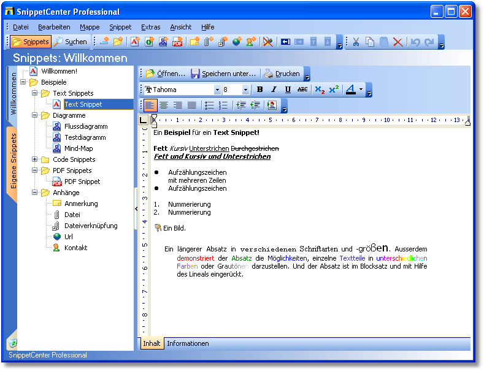The height and width of the screenshot is (371, 484).
Task: Attach a new file with paperclip icon
Action: coord(209,42)
